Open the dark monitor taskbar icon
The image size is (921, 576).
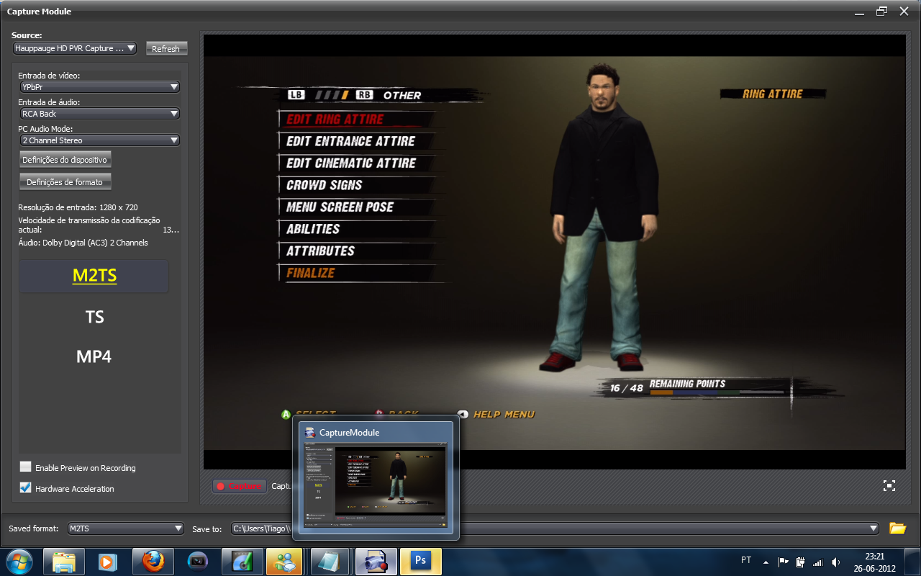point(196,562)
